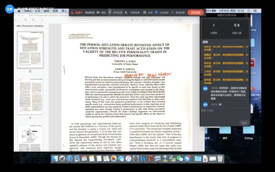Toggle the camera 露脸 option

101,12
